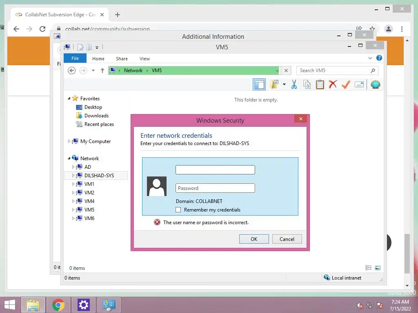Open the File menu in VM5 window
The height and width of the screenshot is (313, 418).
pos(75,58)
